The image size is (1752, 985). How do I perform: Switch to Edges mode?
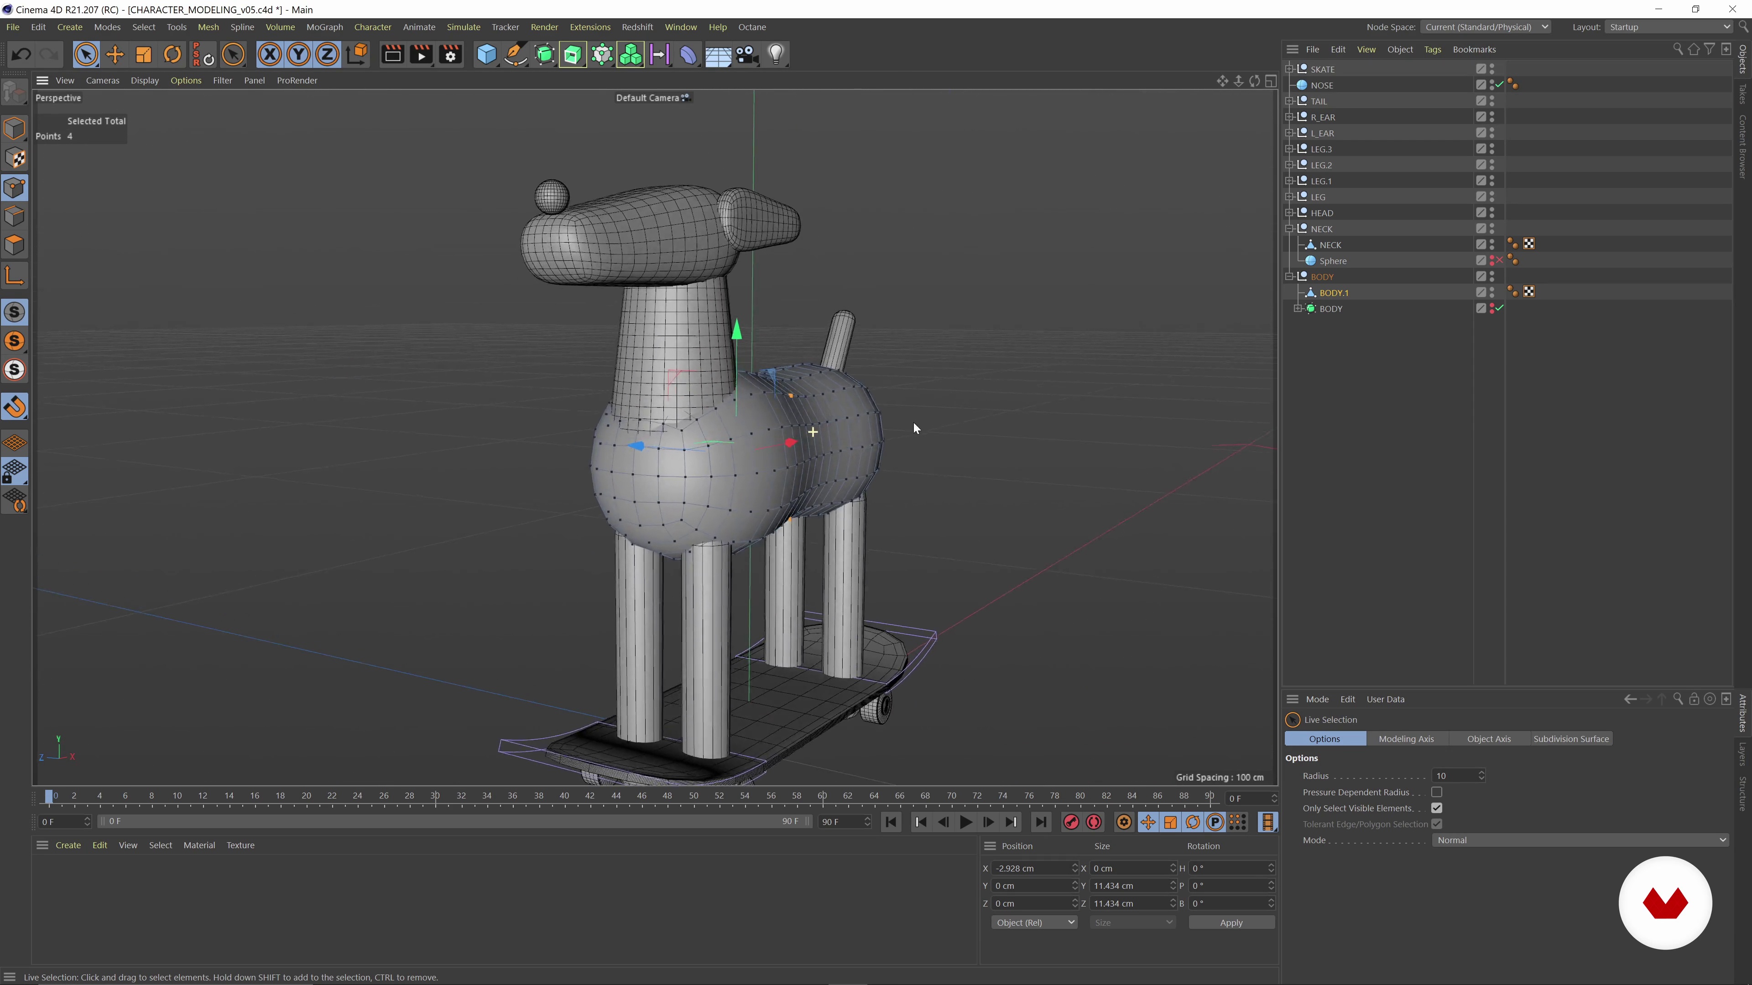(x=14, y=217)
